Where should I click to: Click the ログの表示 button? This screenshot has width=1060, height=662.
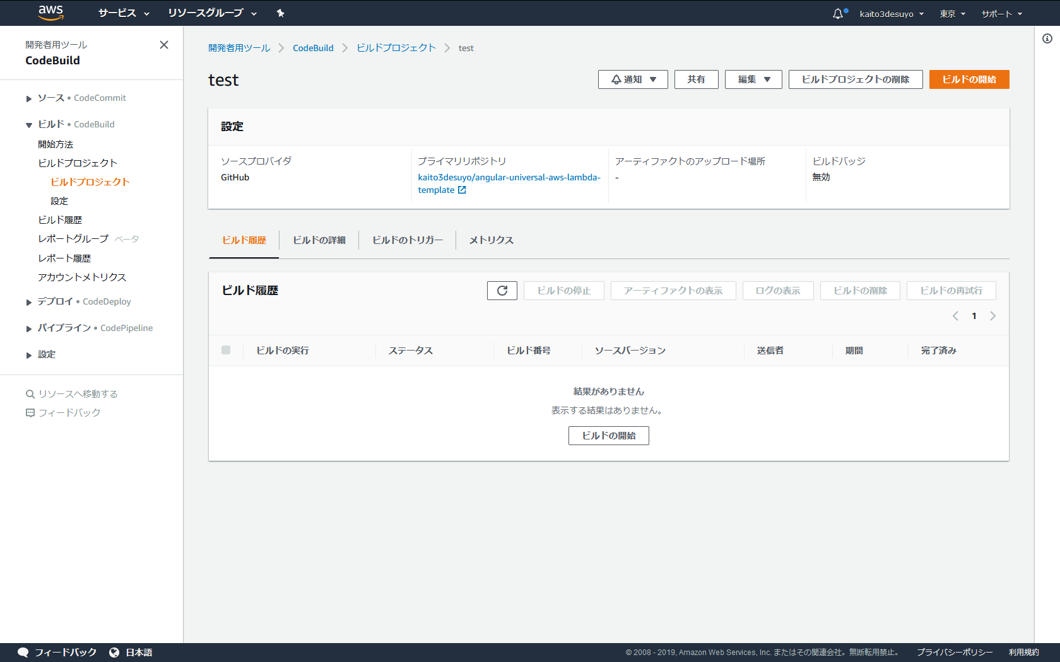click(778, 291)
